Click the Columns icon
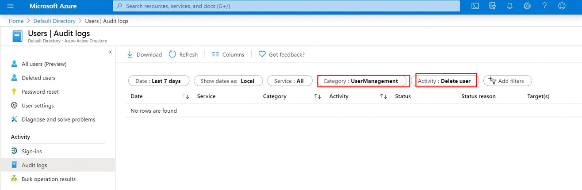582x190 pixels. (215, 54)
